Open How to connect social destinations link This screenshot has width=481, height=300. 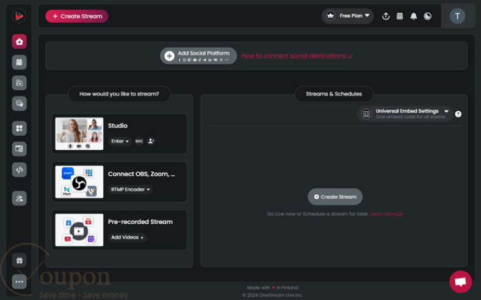(x=297, y=56)
